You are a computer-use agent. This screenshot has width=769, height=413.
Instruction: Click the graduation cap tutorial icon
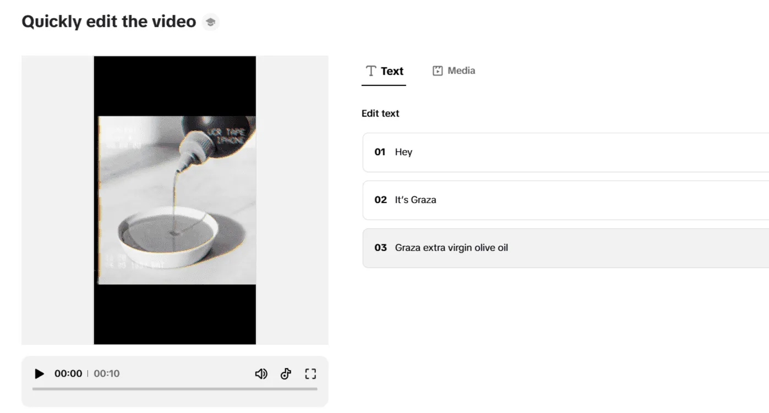coord(210,23)
